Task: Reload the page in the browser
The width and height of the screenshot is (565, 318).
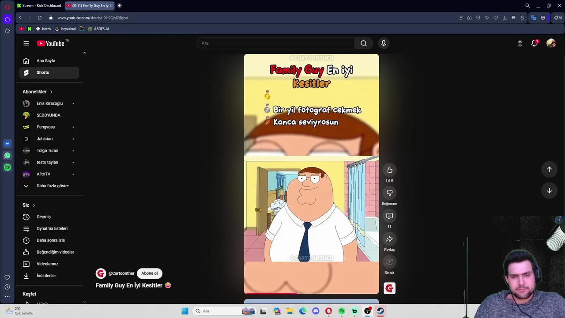Action: pos(39,18)
